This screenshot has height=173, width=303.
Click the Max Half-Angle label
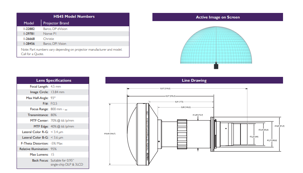[37, 98]
